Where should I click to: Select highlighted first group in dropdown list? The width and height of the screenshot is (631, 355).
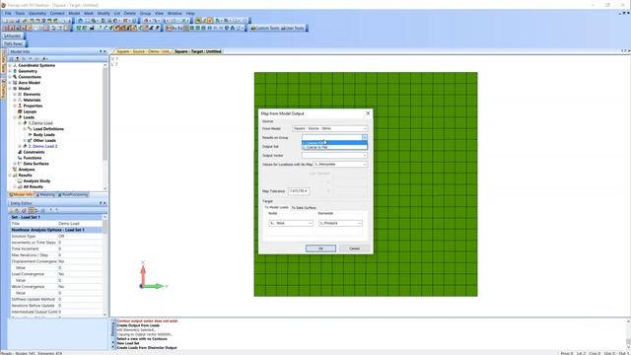334,143
